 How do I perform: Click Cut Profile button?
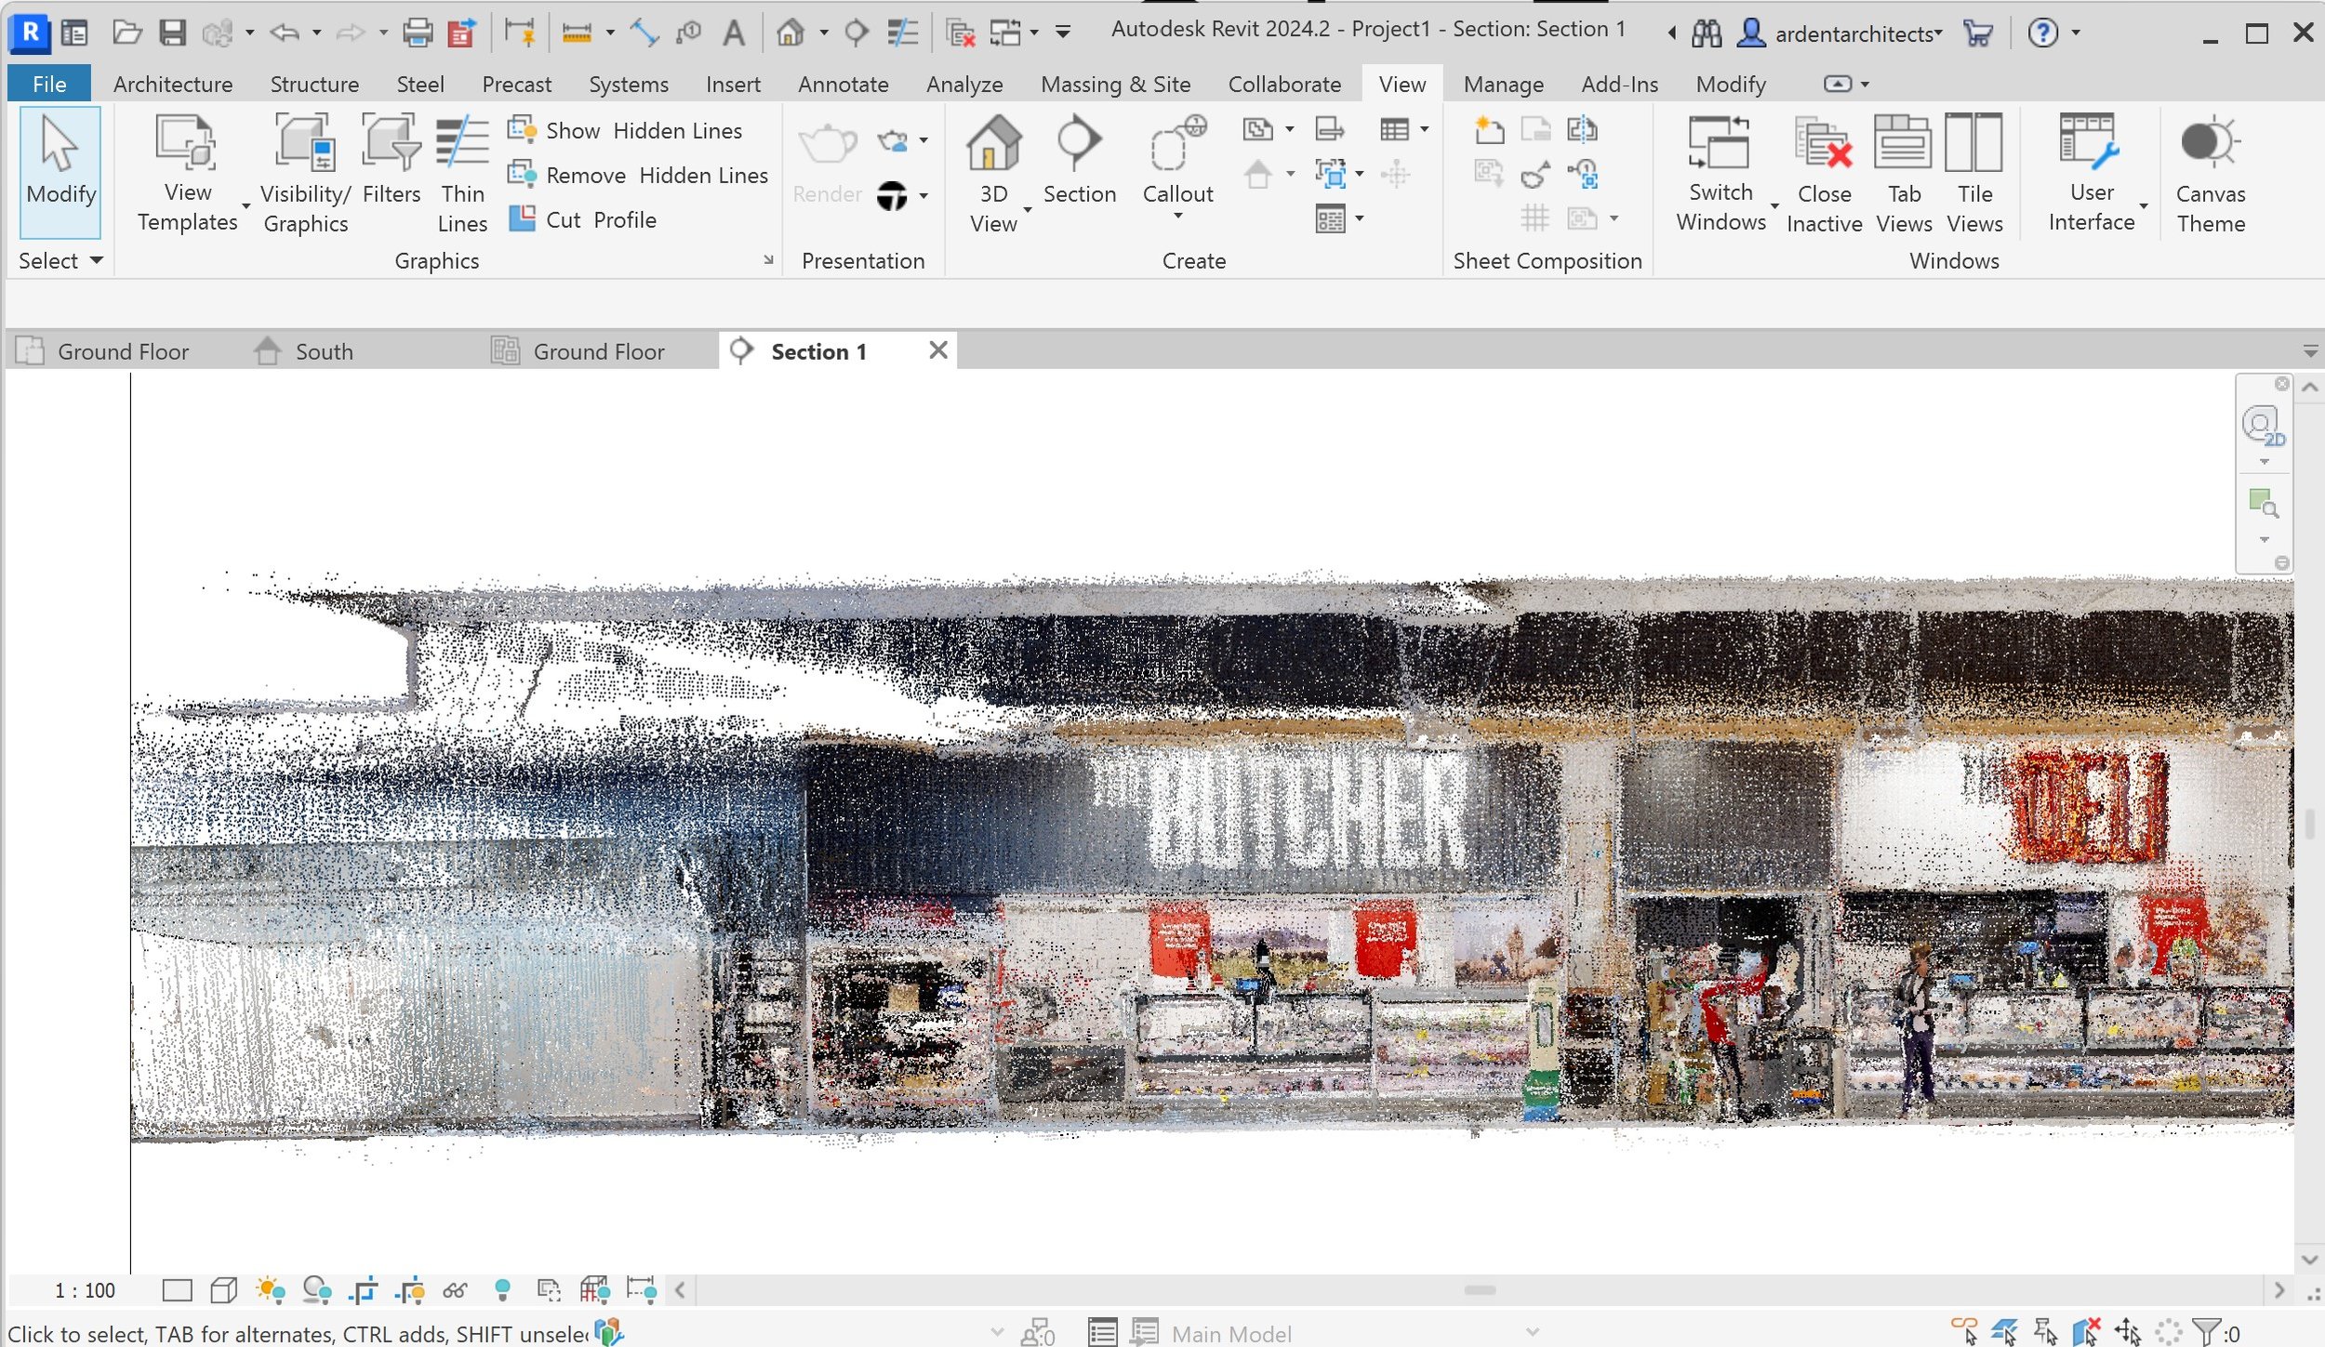583,219
